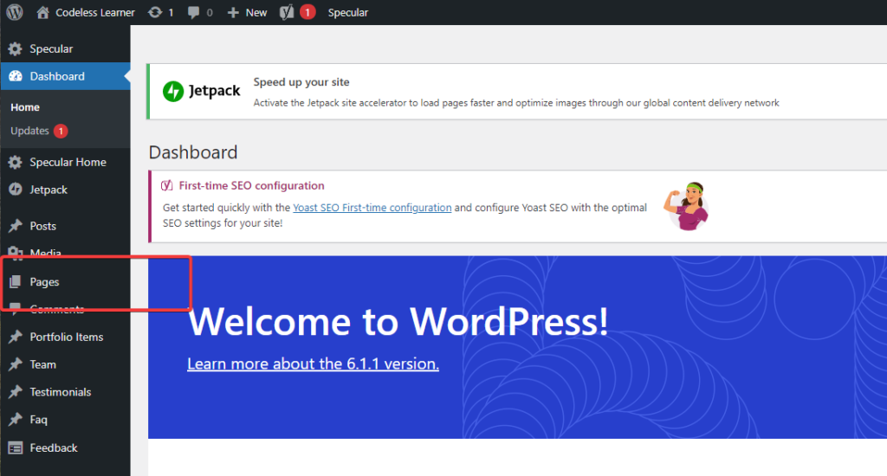Click the plus icon next to New
The height and width of the screenshot is (476, 887).
[233, 12]
